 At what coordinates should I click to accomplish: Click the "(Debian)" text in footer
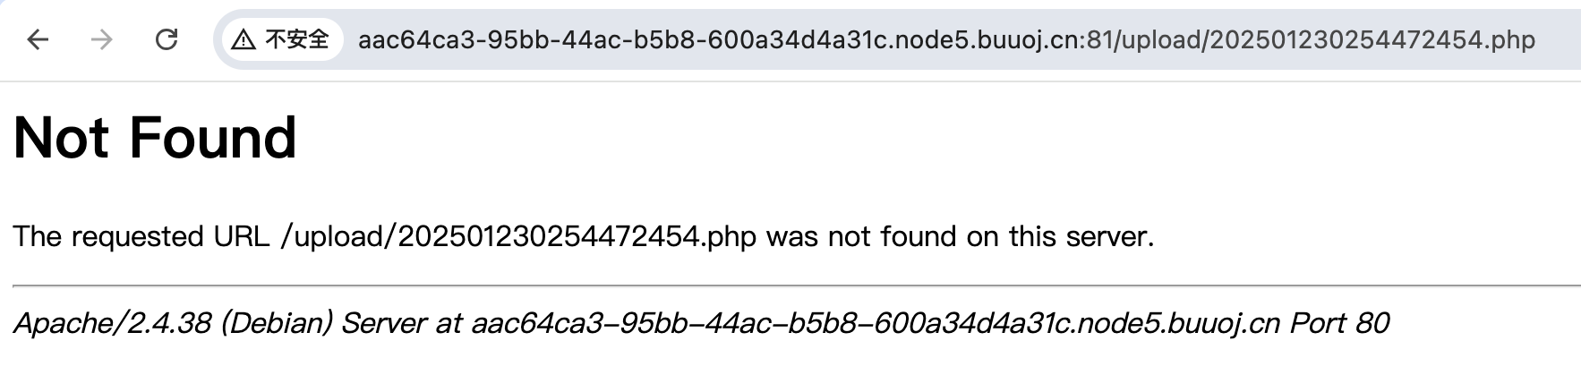pos(276,323)
